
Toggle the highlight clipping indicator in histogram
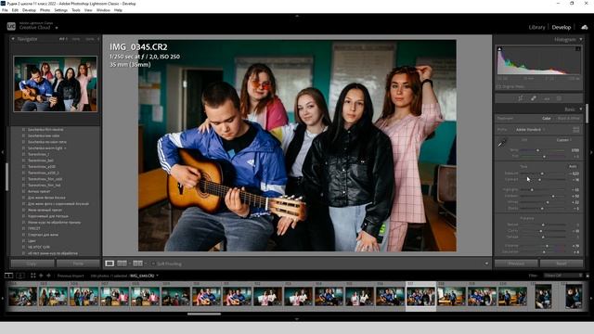click(578, 49)
